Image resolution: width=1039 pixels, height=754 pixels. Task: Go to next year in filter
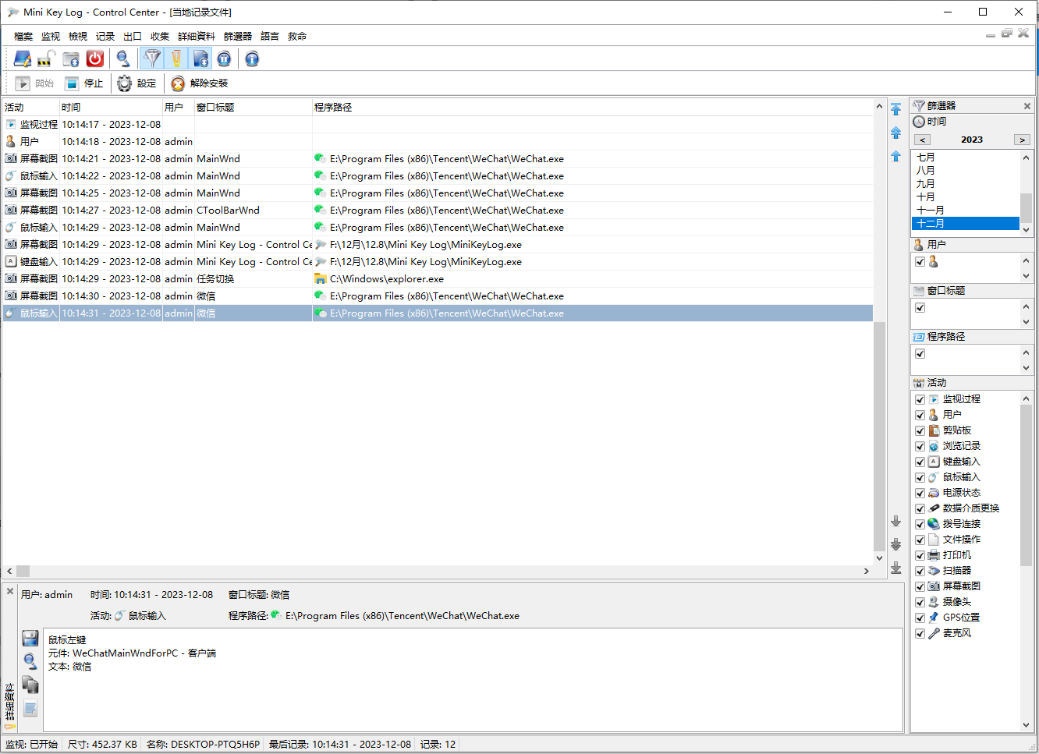[1022, 140]
